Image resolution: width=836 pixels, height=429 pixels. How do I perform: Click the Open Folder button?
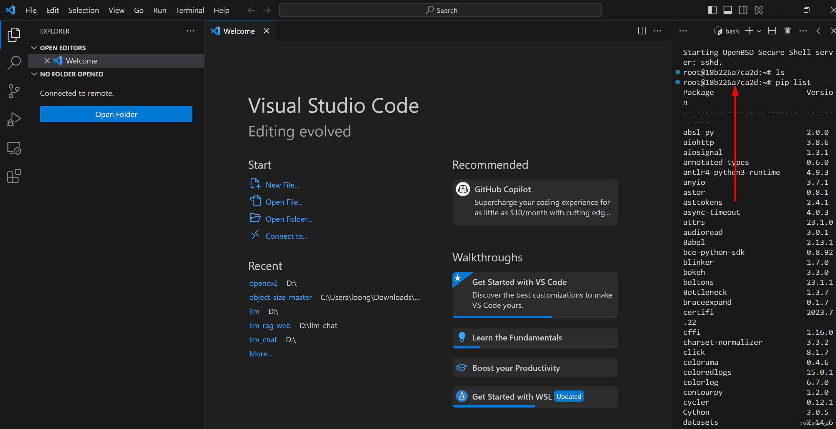pyautogui.click(x=116, y=114)
